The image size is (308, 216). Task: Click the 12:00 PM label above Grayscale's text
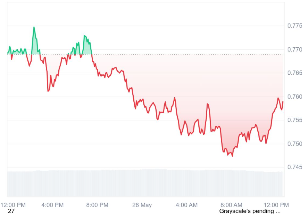coord(276,205)
